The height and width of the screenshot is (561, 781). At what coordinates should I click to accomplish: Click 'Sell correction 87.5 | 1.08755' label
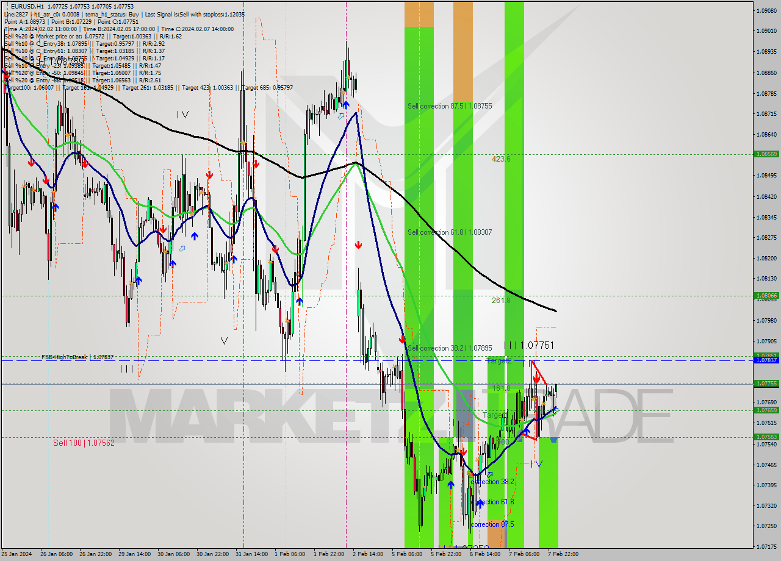450,106
